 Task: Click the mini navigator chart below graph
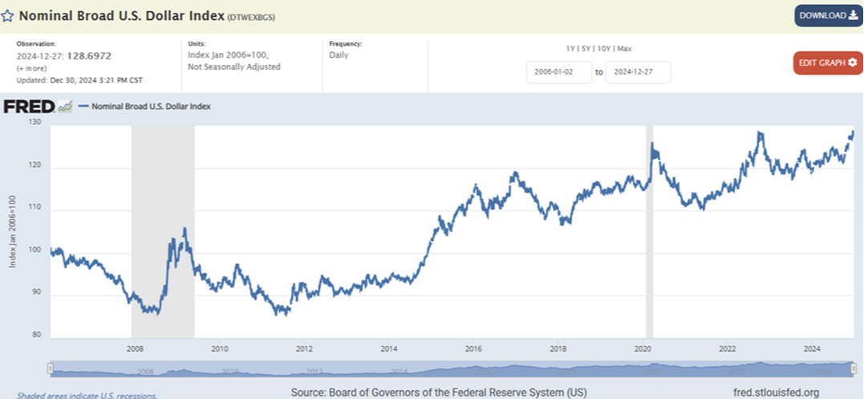pos(449,369)
